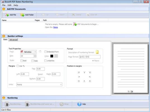This screenshot has width=150, height=112.
Task: Enable the Embedded Font checkbox
Action: point(46,52)
